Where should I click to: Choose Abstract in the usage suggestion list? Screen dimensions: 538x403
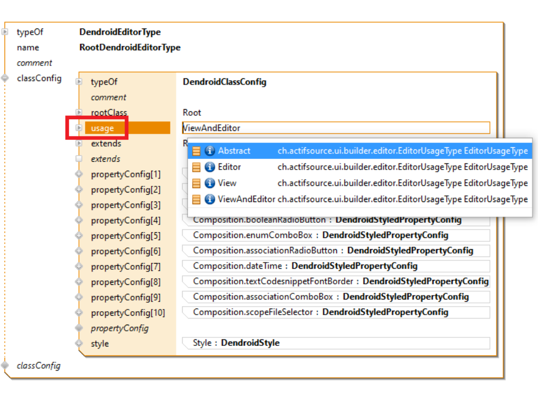(x=234, y=151)
